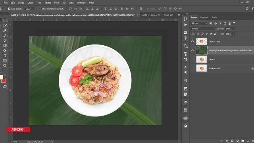
Task: Open the Image menu
Action: click(21, 3)
